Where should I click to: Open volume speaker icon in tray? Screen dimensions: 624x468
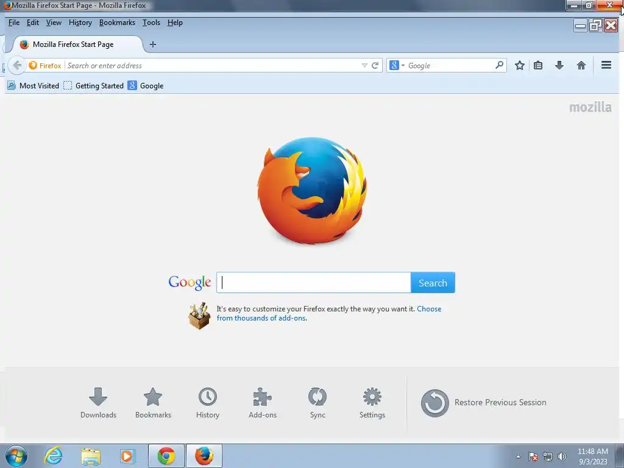tap(562, 456)
